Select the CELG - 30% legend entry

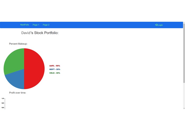coord(55,73)
